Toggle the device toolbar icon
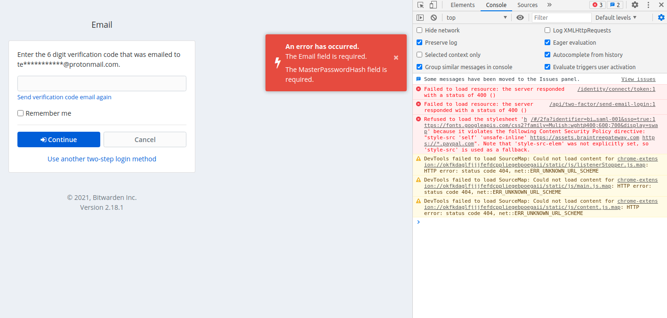This screenshot has height=318, width=667. (433, 5)
